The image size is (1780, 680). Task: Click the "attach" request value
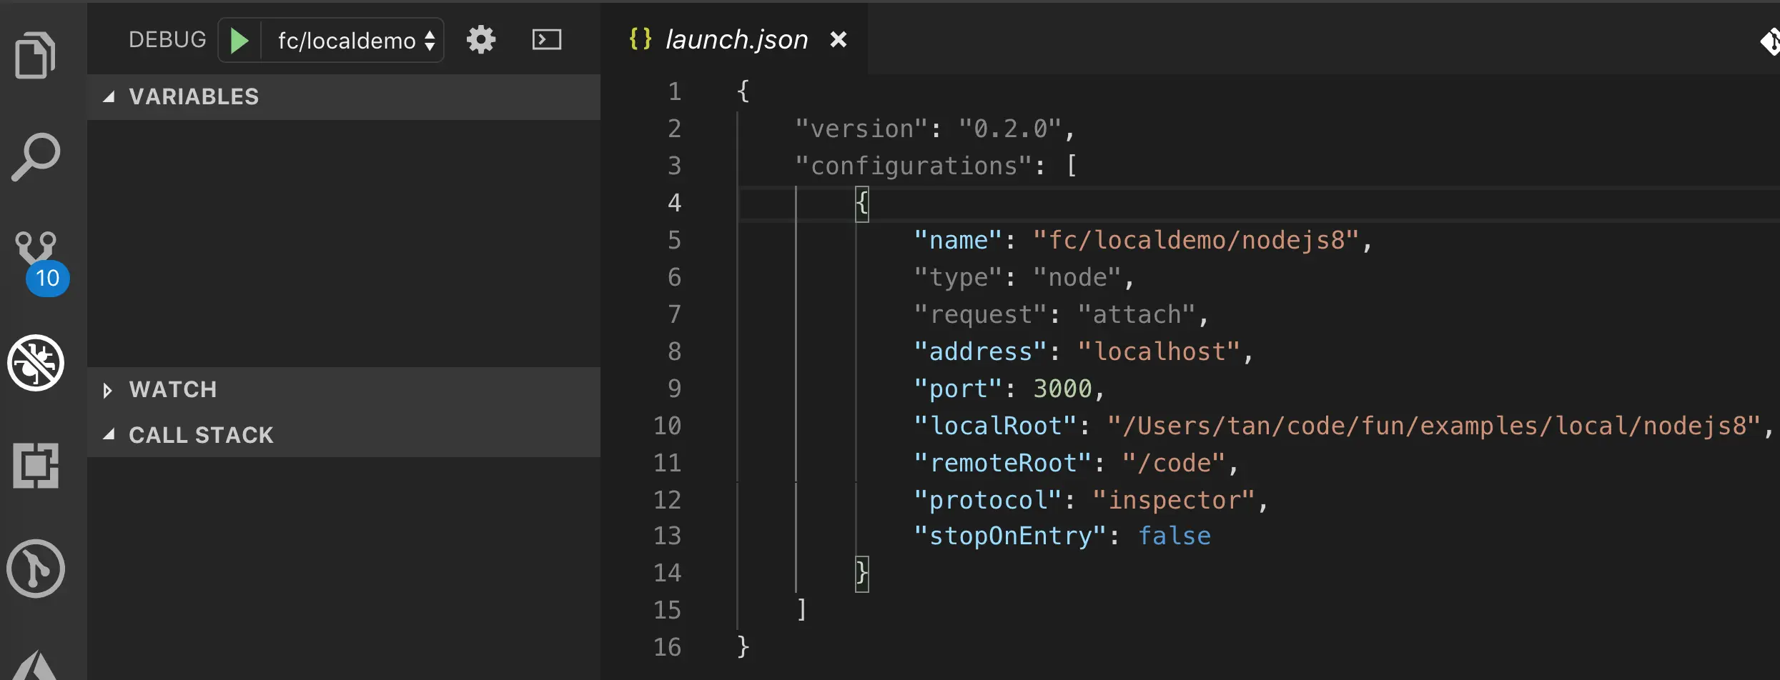1137,314
